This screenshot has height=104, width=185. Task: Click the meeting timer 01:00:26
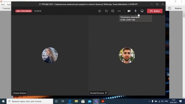(38, 11)
